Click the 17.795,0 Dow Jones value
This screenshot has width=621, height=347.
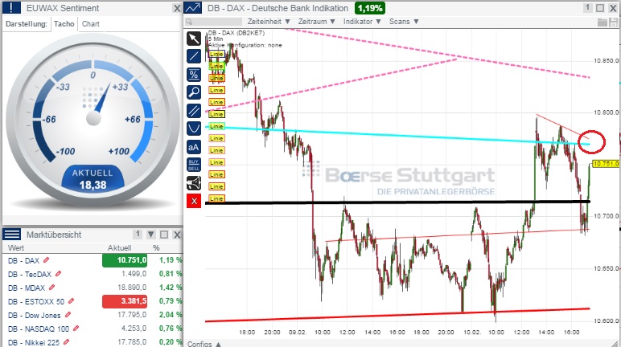tap(132, 315)
